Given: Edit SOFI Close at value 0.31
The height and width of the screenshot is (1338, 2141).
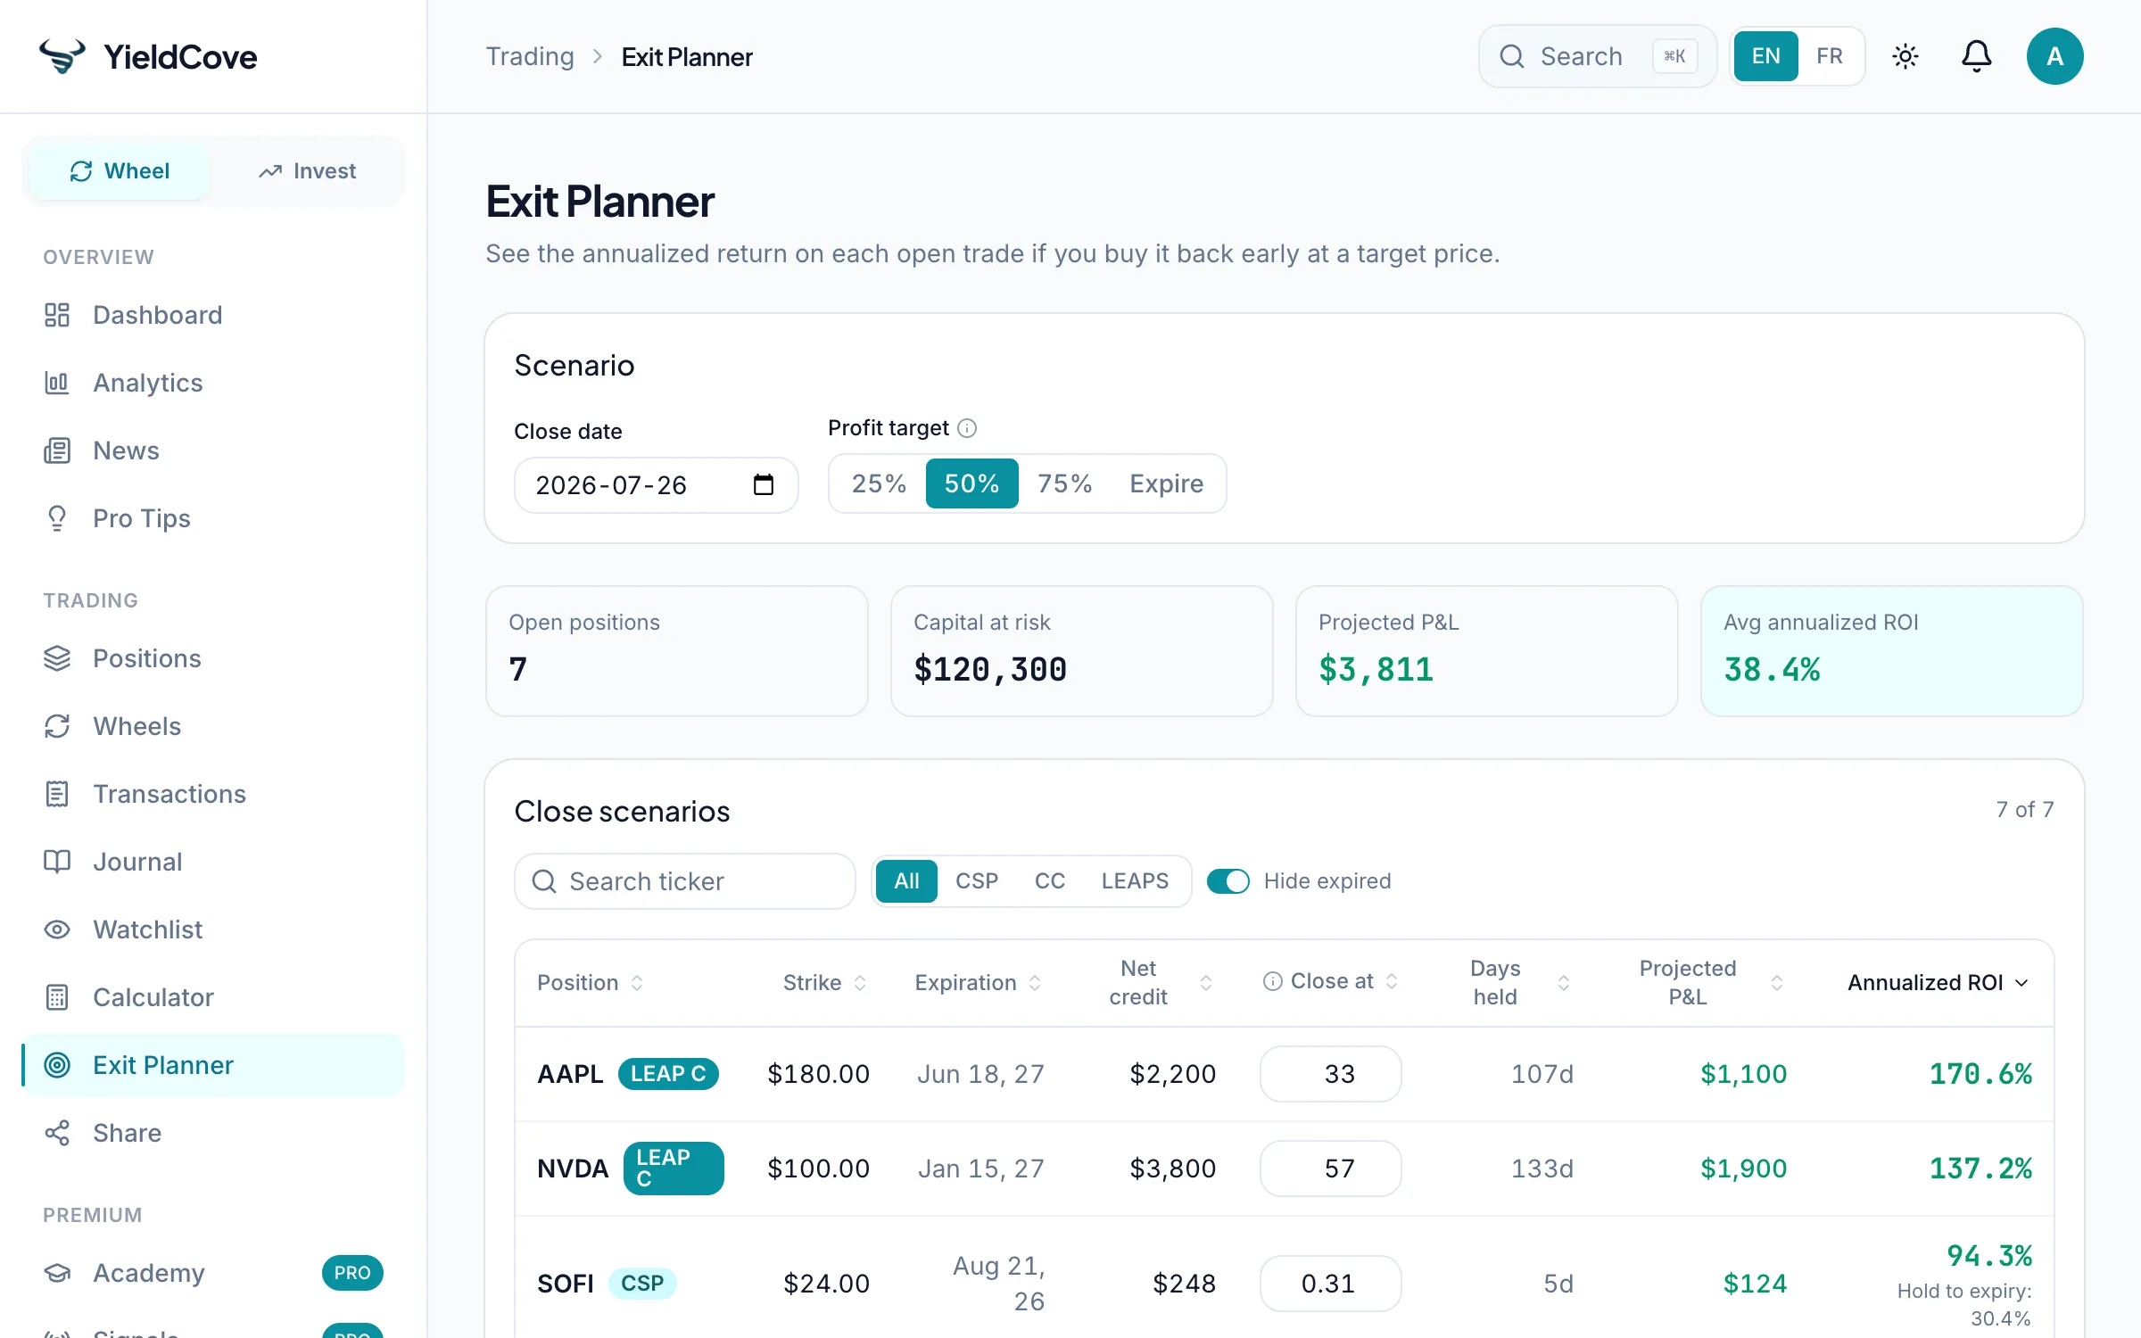Looking at the screenshot, I should tap(1330, 1284).
